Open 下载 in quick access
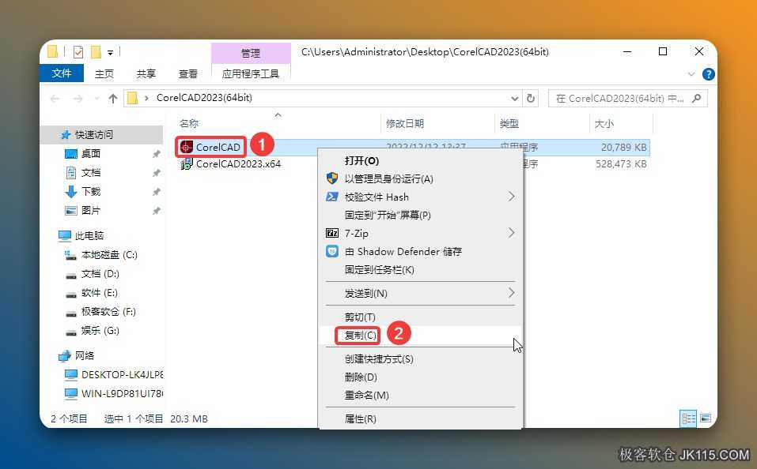Viewport: 757px width, 469px height. (x=91, y=191)
